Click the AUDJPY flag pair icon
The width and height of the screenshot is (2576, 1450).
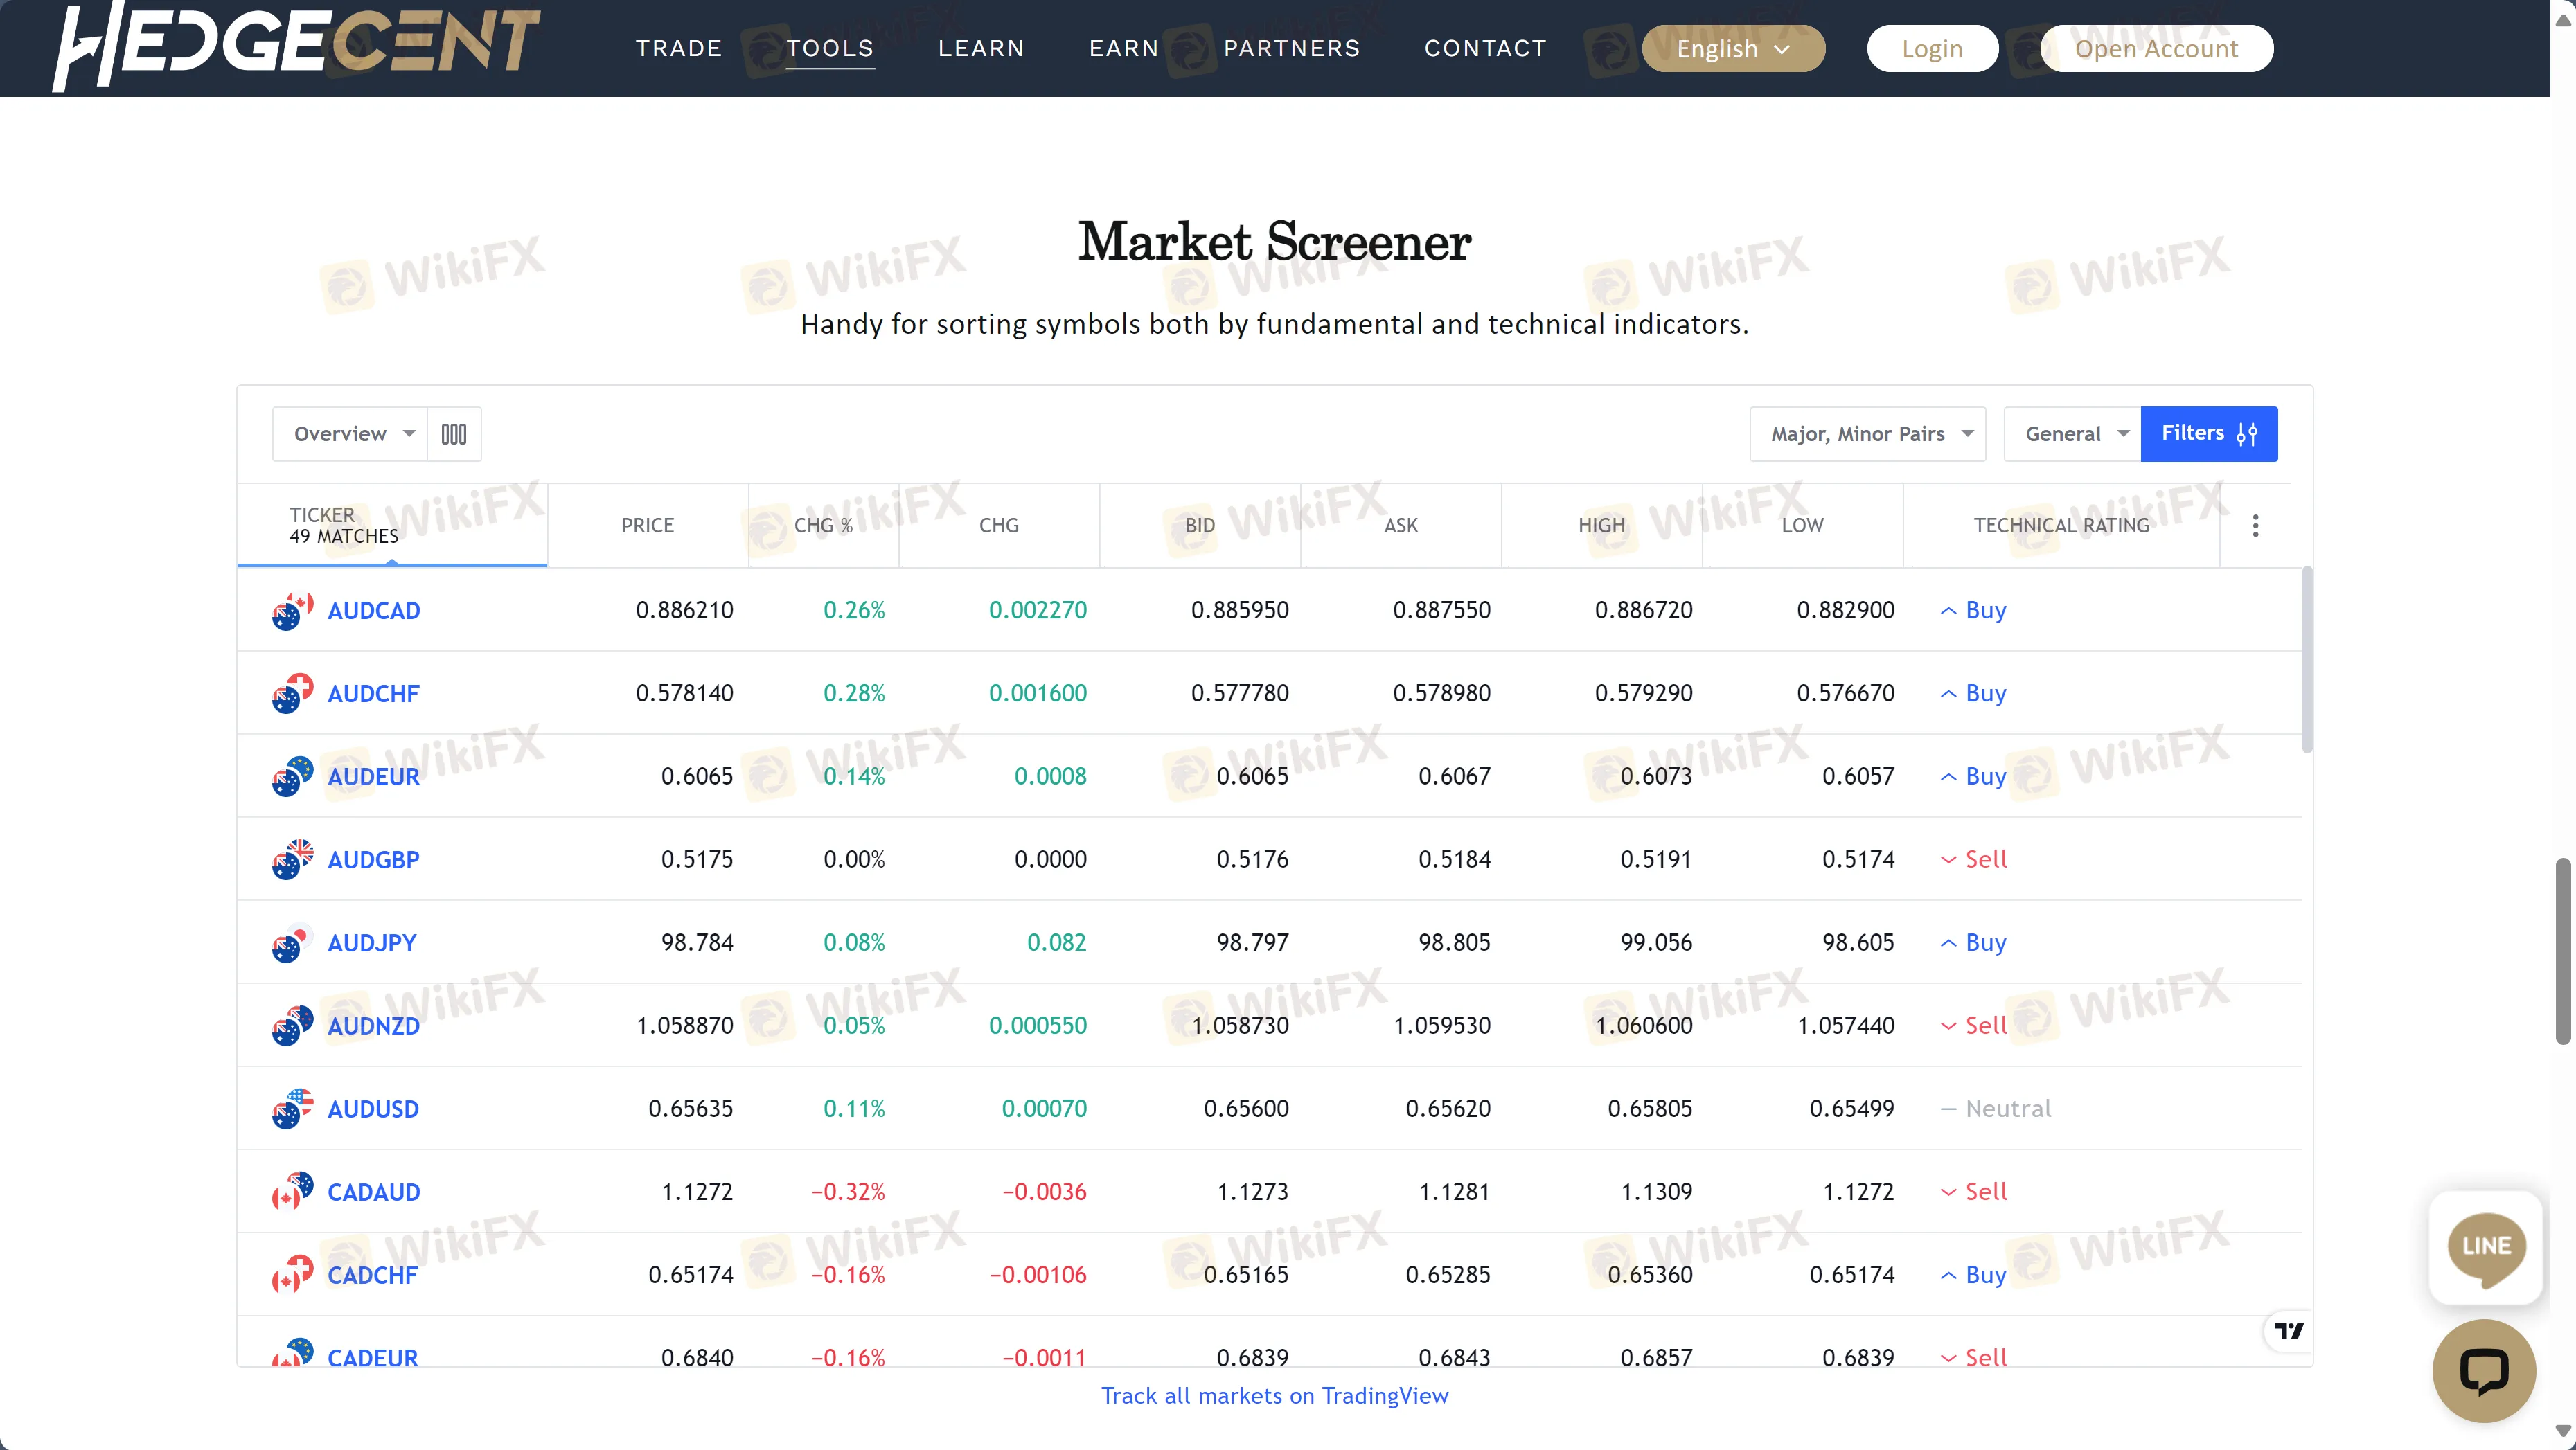[x=292, y=943]
